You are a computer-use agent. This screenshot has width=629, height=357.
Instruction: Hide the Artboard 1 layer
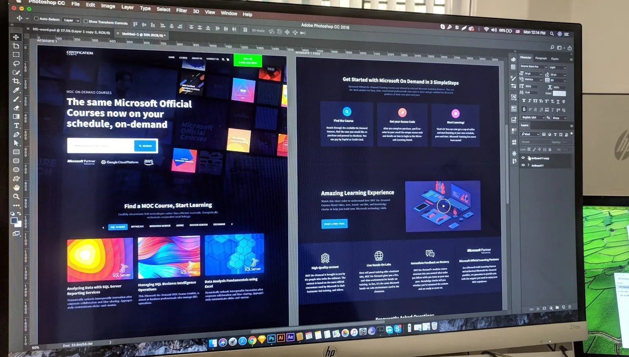pyautogui.click(x=523, y=165)
